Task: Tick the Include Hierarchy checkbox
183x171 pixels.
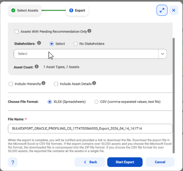Action: pos(11,84)
